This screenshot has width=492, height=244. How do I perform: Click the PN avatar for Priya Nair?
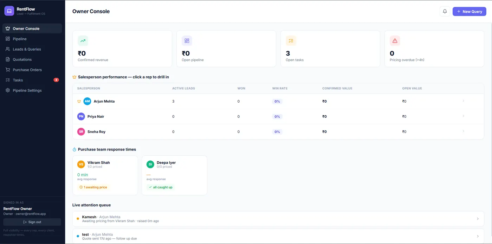click(x=81, y=116)
